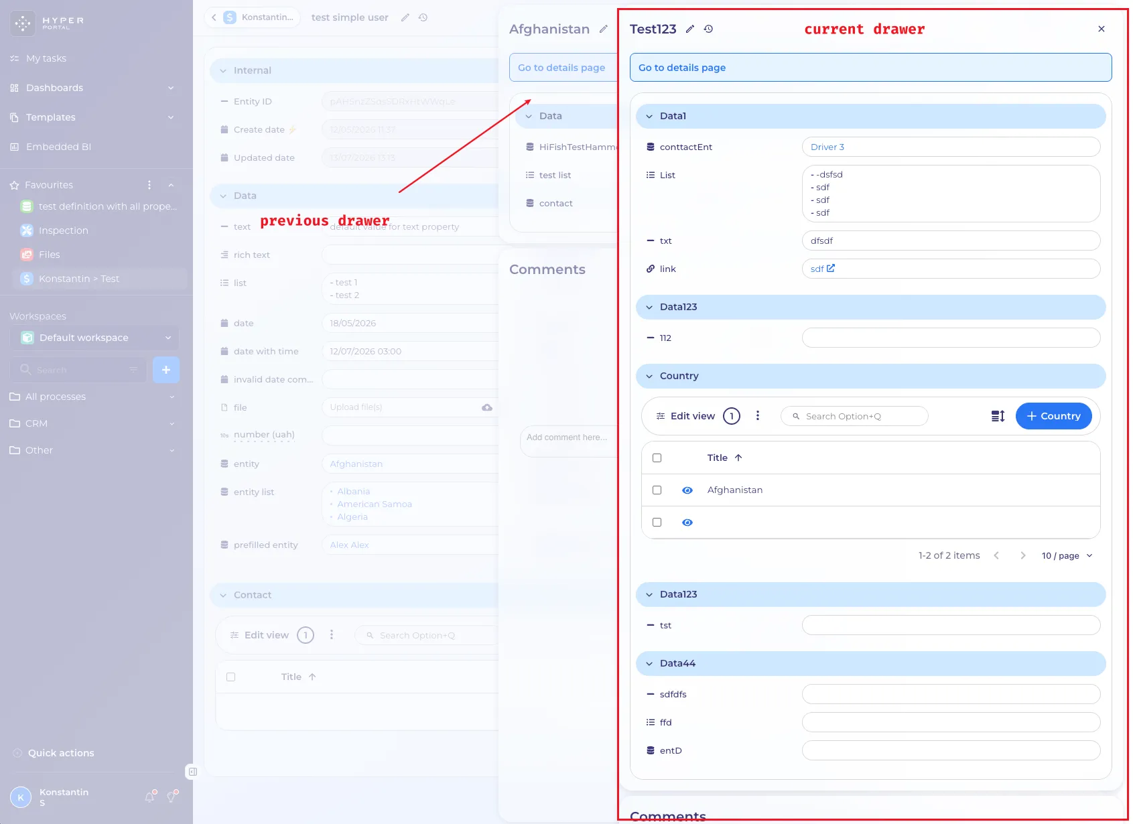This screenshot has height=824, width=1133.
Task: Open Favourites options three-dot menu
Action: pos(149,185)
